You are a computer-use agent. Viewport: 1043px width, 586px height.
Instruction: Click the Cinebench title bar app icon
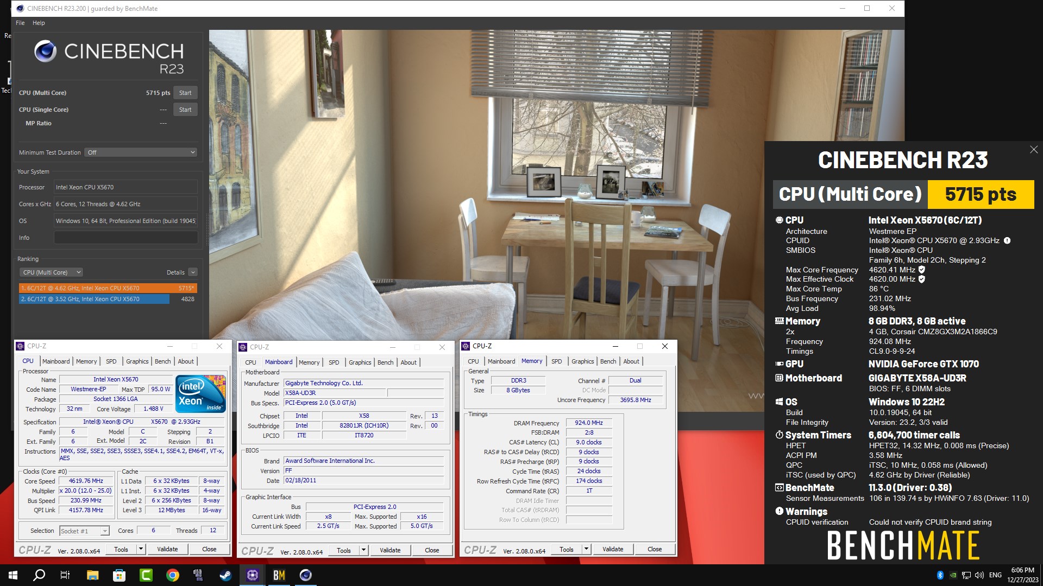(x=20, y=8)
